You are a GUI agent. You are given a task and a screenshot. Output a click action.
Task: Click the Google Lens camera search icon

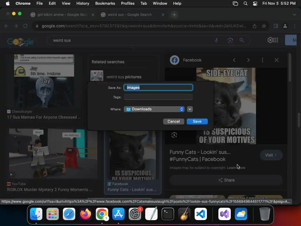(x=230, y=40)
